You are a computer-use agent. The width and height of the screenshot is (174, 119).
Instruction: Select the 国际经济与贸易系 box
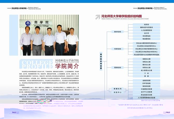[146, 27]
